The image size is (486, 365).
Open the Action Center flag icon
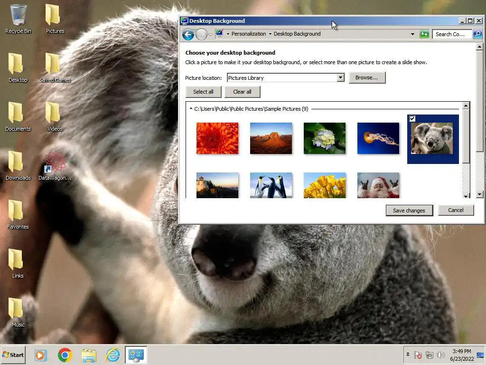[x=418, y=355]
